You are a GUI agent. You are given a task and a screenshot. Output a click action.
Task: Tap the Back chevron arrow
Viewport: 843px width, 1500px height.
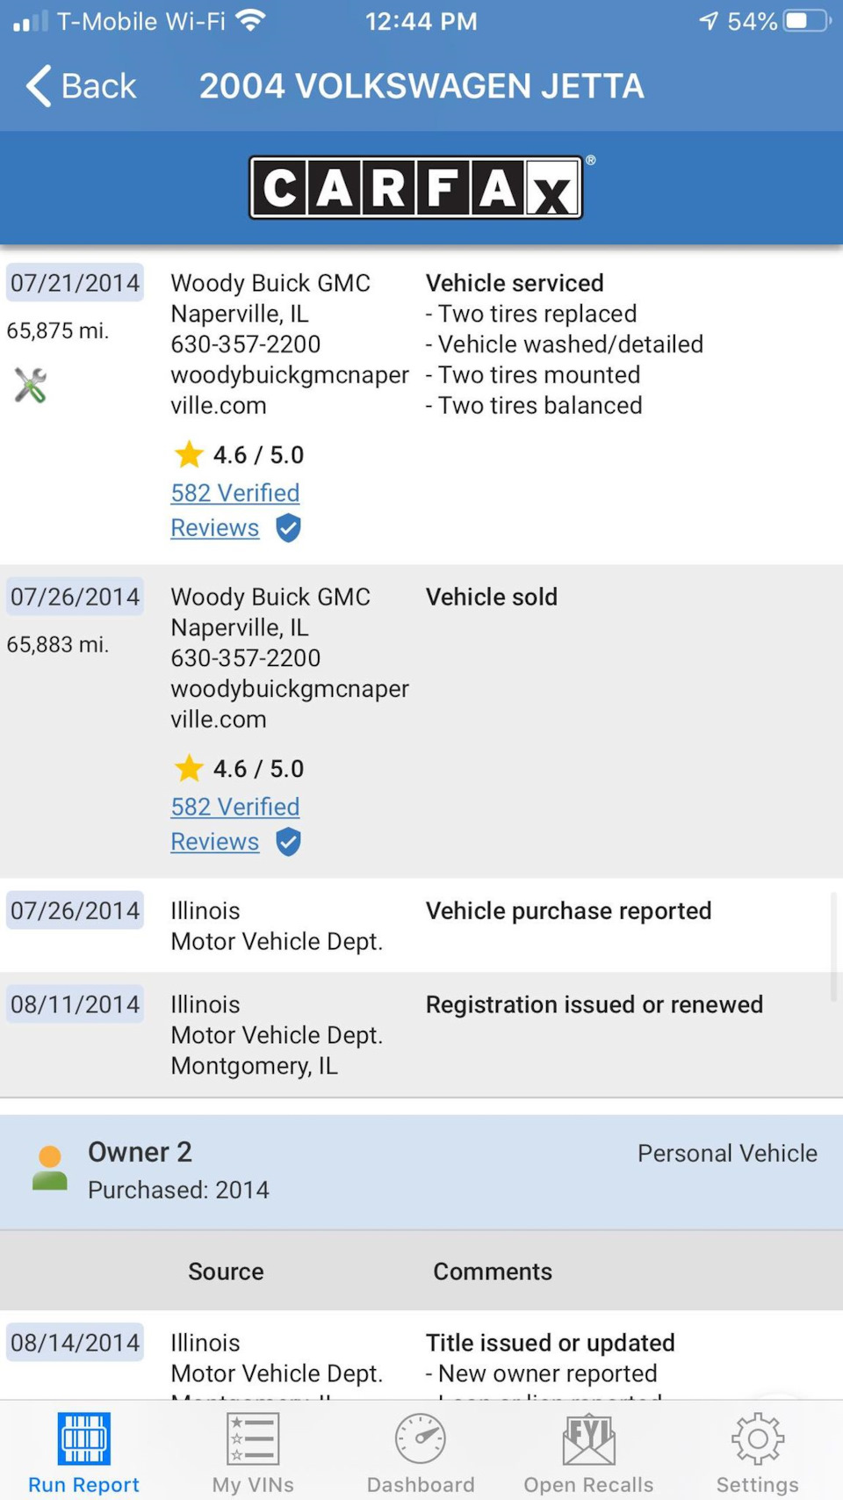point(39,86)
